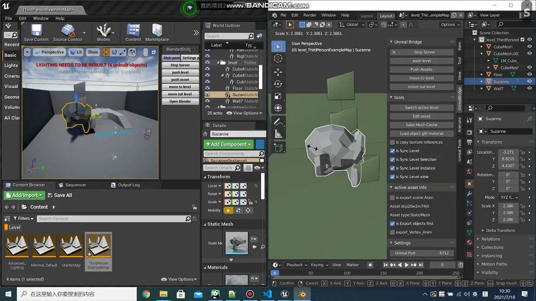Click Save Current in Unreal toolbar
Image resolution: width=536 pixels, height=301 pixels.
point(36,33)
